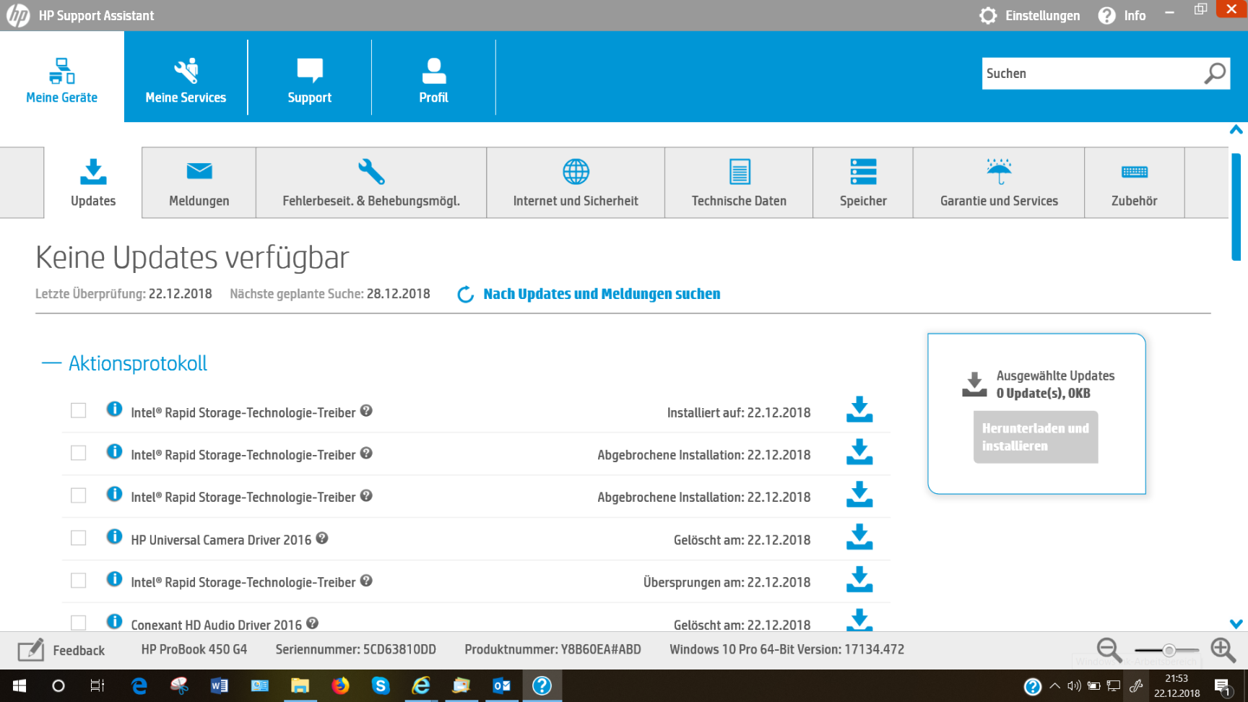
Task: Open the Zubehör tab
Action: point(1135,183)
